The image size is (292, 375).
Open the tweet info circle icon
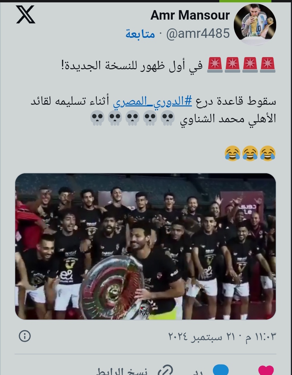click(x=25, y=336)
